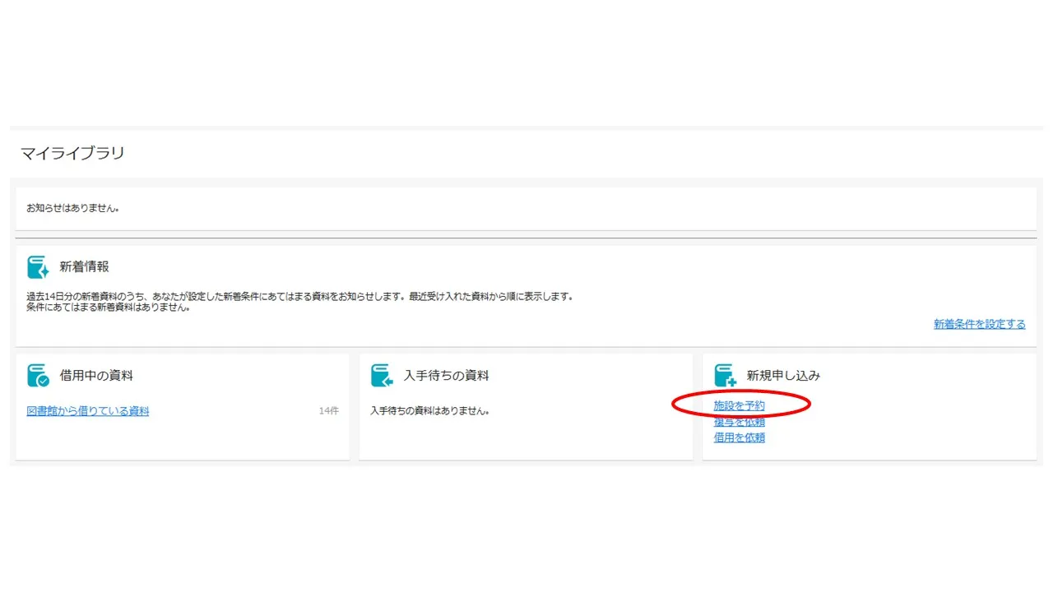This screenshot has height=592, width=1053.
Task: Open the 新着条件を設定する link
Action: [x=979, y=324]
